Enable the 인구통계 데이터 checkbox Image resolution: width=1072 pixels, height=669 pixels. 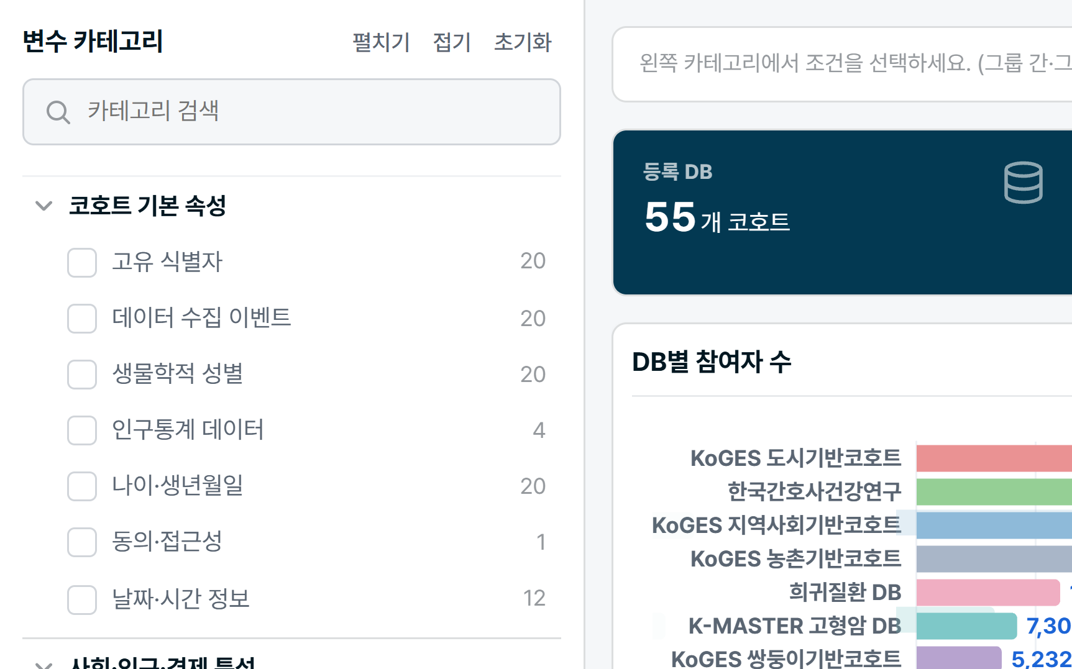click(x=82, y=430)
